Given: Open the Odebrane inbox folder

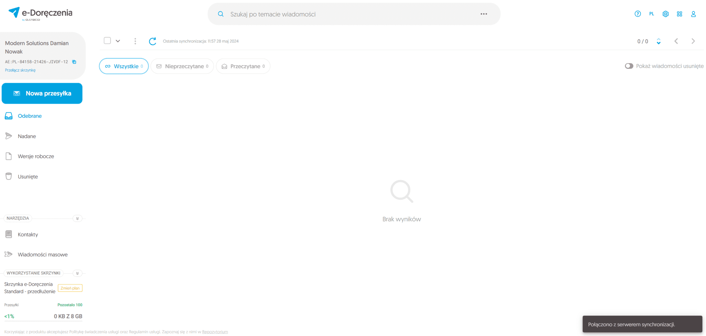Looking at the screenshot, I should (x=29, y=116).
